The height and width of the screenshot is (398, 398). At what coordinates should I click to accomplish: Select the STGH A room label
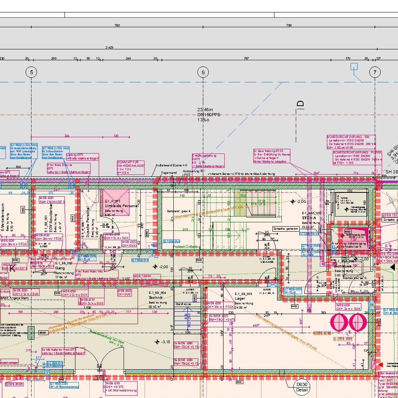309,218
